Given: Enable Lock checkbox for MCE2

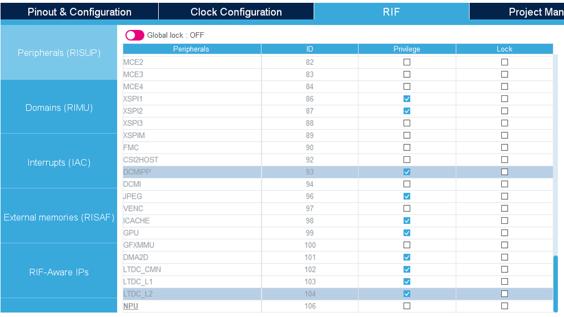Looking at the screenshot, I should (505, 62).
